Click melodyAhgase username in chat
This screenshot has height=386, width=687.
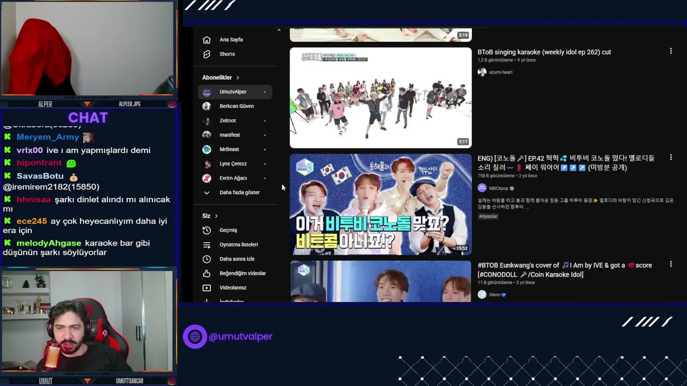(49, 243)
